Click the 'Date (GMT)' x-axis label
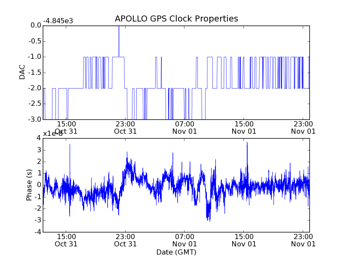This screenshot has height=258, width=344. coord(176,252)
